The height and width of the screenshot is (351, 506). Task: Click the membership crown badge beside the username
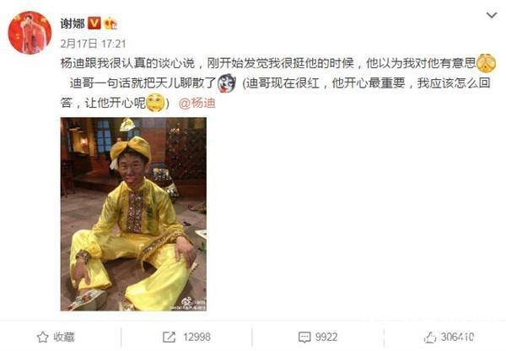click(110, 24)
